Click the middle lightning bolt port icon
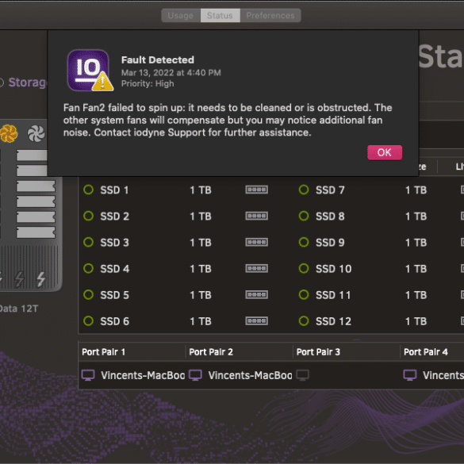The width and height of the screenshot is (464, 464). 20,279
